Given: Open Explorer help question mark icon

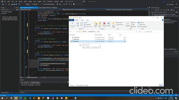Looking at the screenshot, I should click(x=162, y=20).
